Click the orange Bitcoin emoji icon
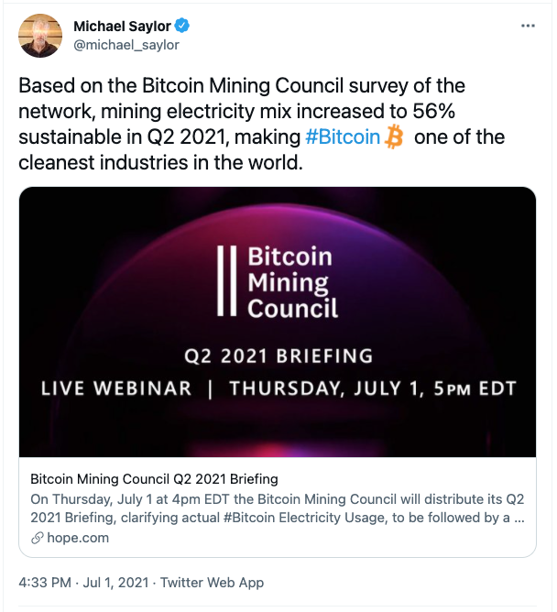The width and height of the screenshot is (557, 612). click(x=395, y=137)
